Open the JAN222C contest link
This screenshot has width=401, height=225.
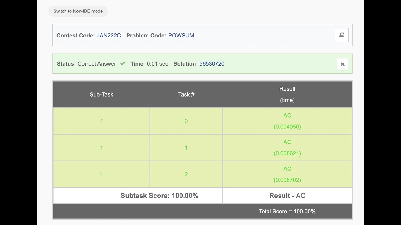[109, 36]
